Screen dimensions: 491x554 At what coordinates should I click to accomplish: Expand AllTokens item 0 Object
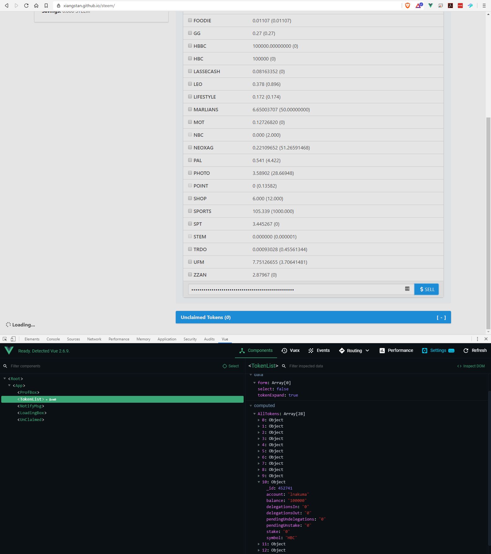[x=259, y=420]
